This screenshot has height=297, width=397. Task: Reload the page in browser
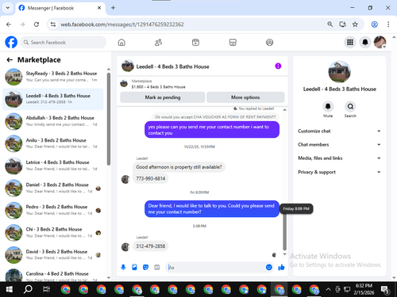tap(37, 25)
